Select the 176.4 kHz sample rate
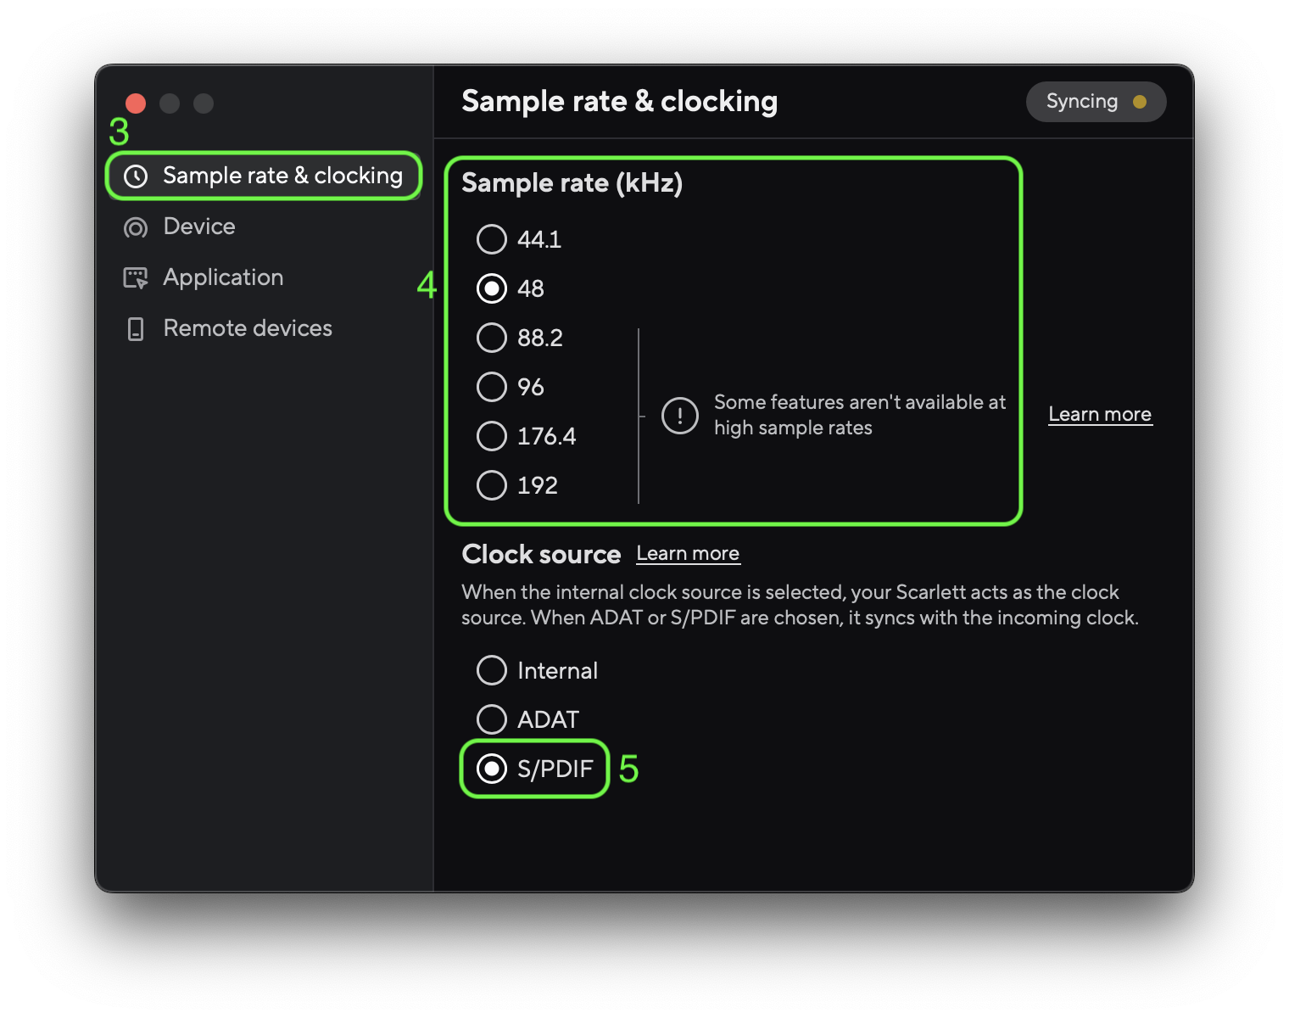This screenshot has height=1018, width=1289. click(492, 436)
